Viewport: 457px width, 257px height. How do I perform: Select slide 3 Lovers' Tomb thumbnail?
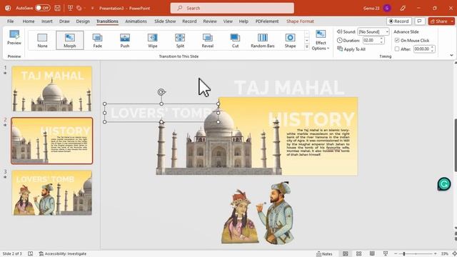pyautogui.click(x=52, y=193)
